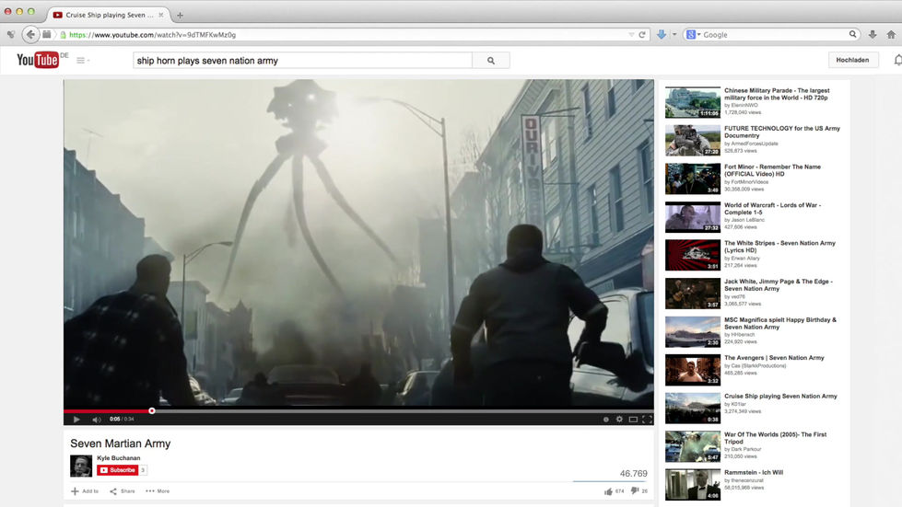
Task: Open MSC Magnifica spielt Happy Birthday video
Action: pos(780,323)
